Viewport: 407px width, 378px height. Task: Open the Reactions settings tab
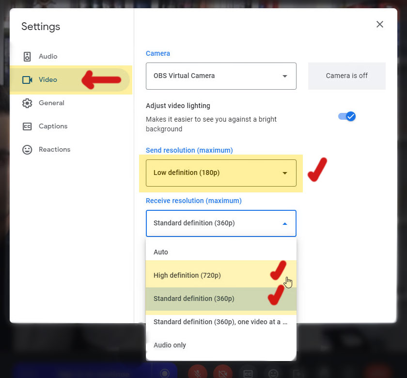click(54, 150)
